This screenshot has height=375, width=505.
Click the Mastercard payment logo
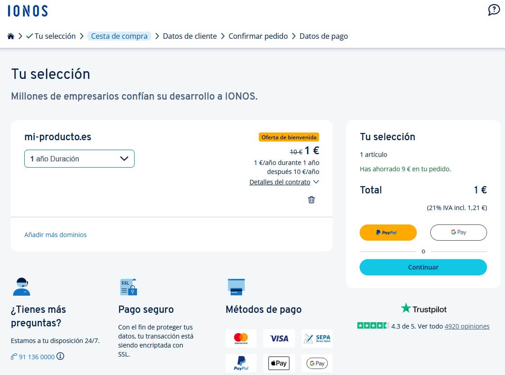click(241, 338)
